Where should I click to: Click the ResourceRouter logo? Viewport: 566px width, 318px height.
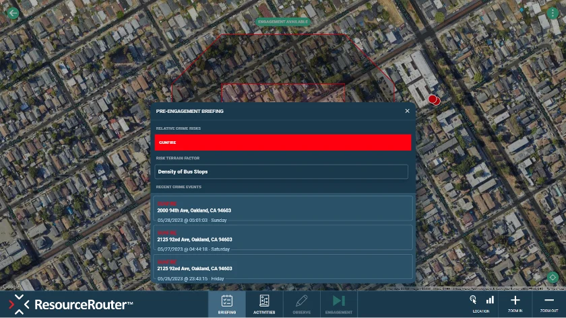[71, 305]
